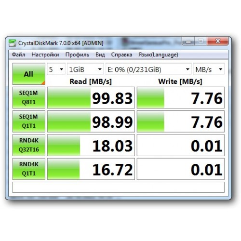The image size is (241, 241).
Task: Click the Read [MB/s] column header
Action: tap(91, 81)
